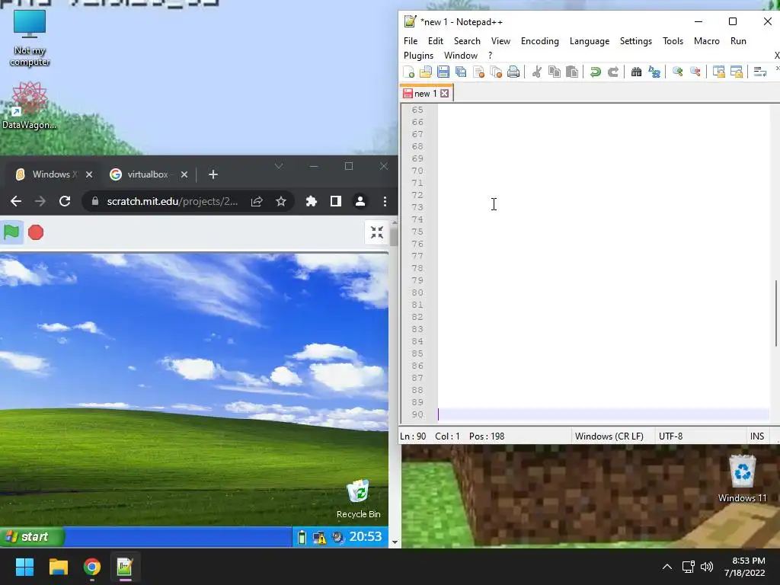Click the Close All toolbar icon

pyautogui.click(x=496, y=72)
